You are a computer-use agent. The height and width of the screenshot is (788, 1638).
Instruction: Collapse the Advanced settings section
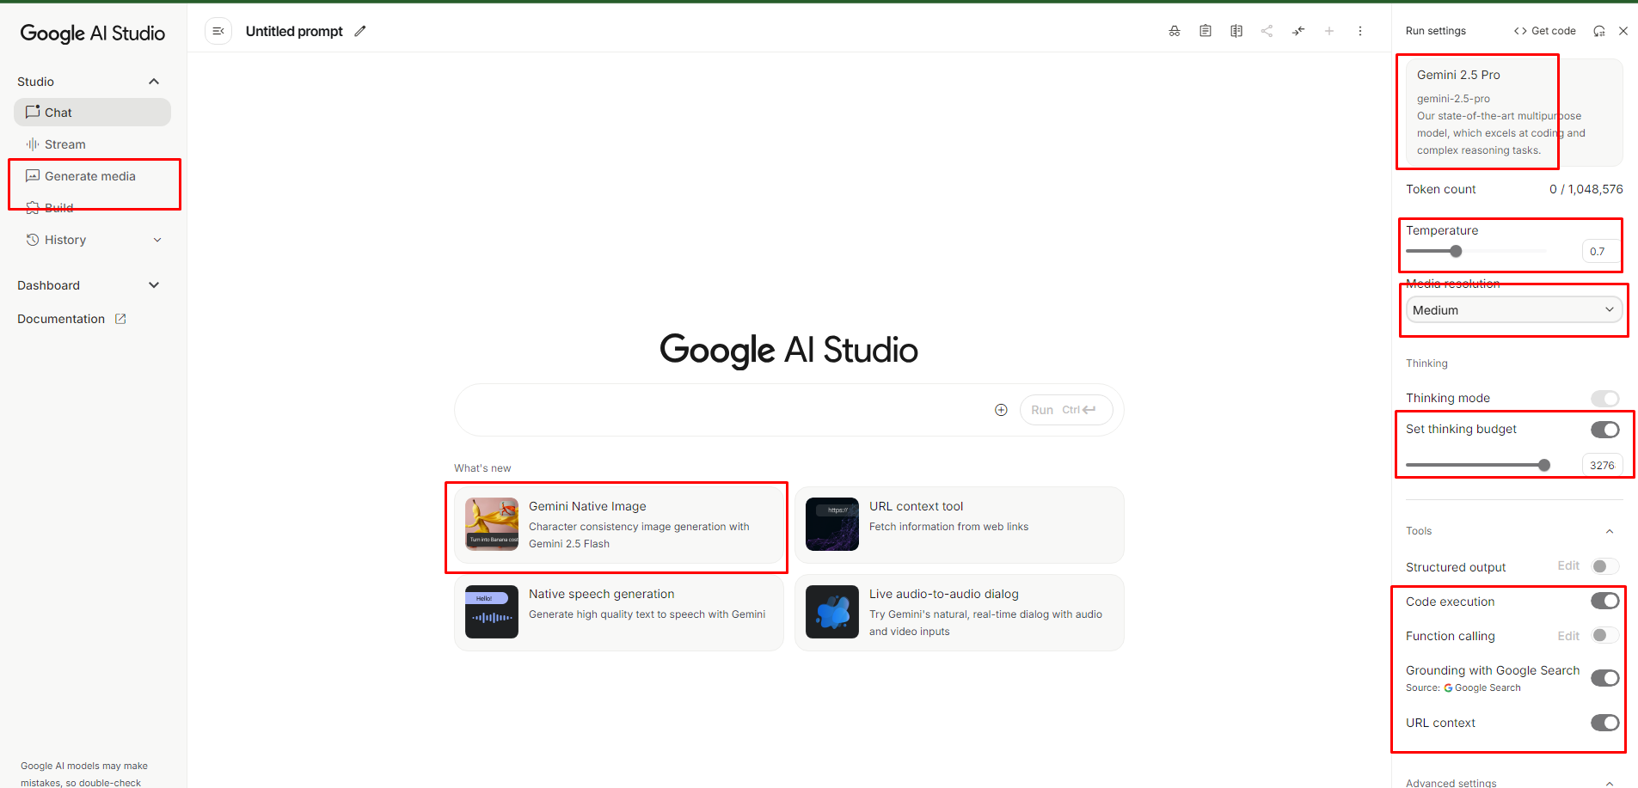(x=1610, y=783)
